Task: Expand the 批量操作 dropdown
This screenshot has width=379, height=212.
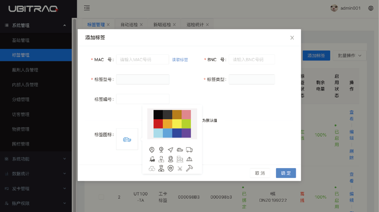Action: 349,56
